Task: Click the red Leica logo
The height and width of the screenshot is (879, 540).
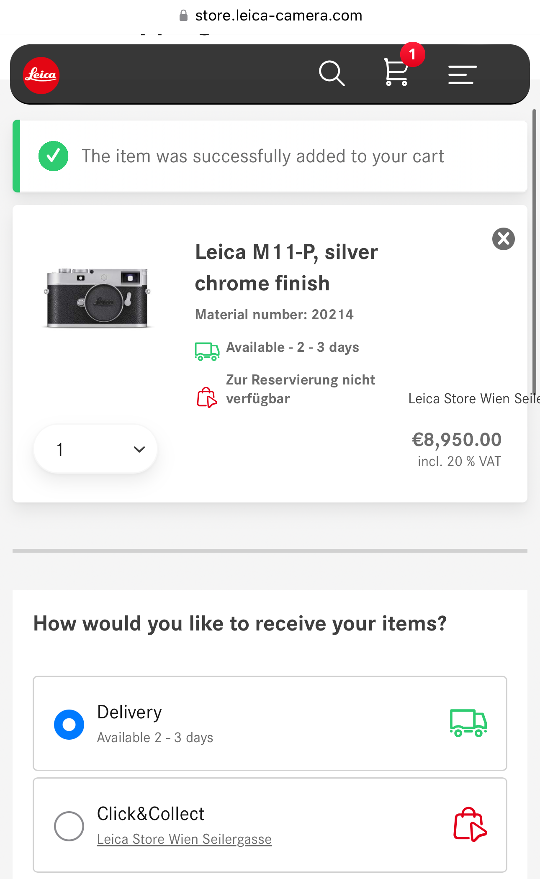Action: [41, 75]
